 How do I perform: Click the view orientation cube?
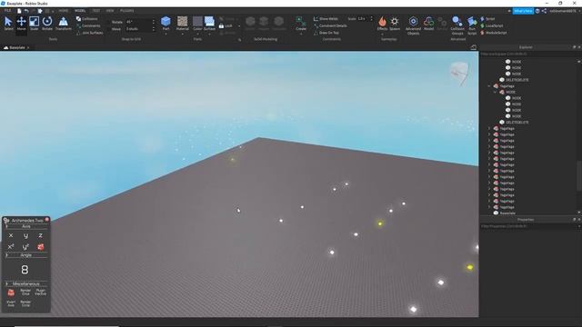point(459,73)
